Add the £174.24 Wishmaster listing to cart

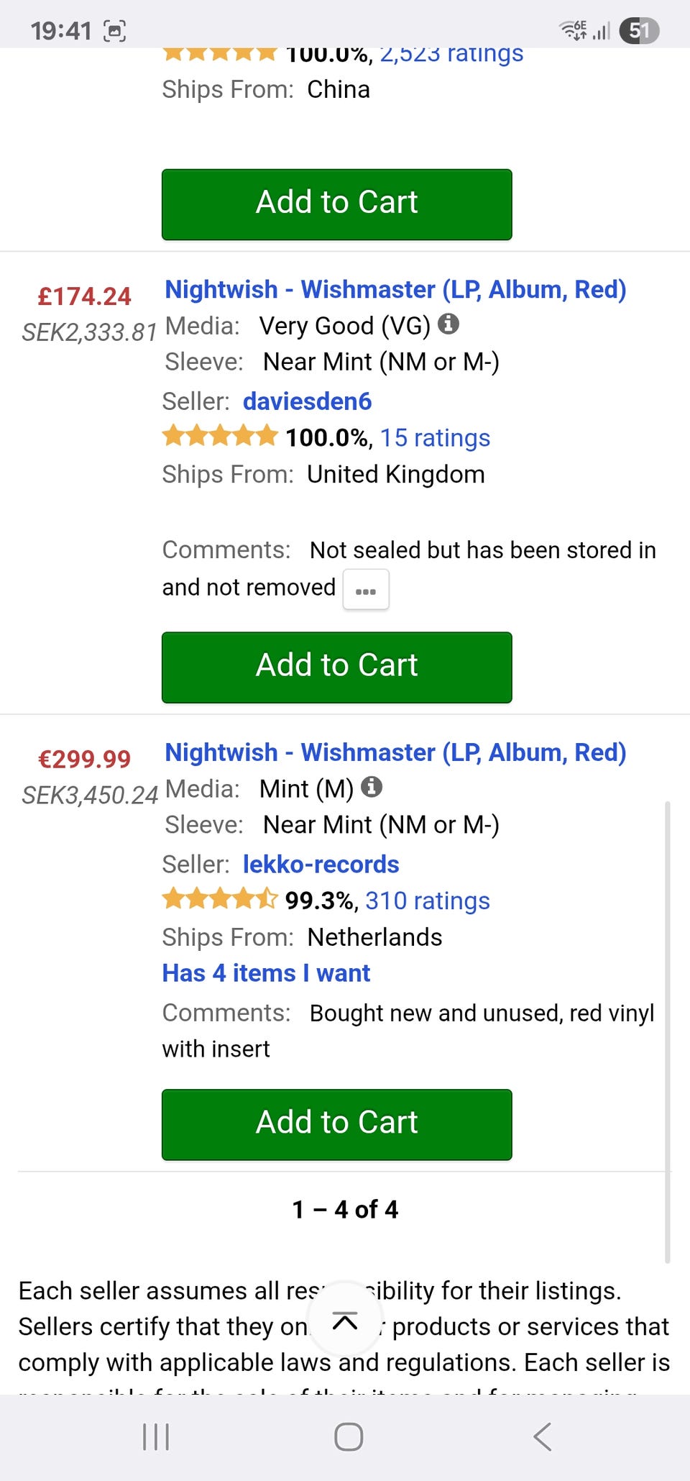point(336,667)
